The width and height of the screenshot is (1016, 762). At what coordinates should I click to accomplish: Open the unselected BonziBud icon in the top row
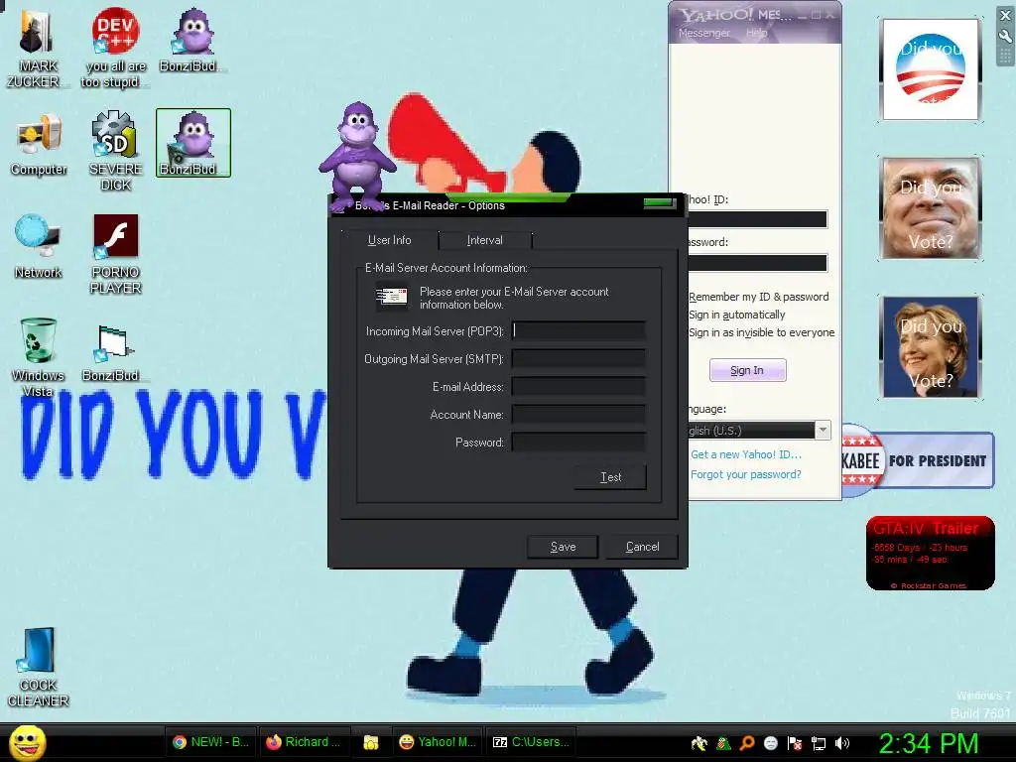pyautogui.click(x=192, y=40)
